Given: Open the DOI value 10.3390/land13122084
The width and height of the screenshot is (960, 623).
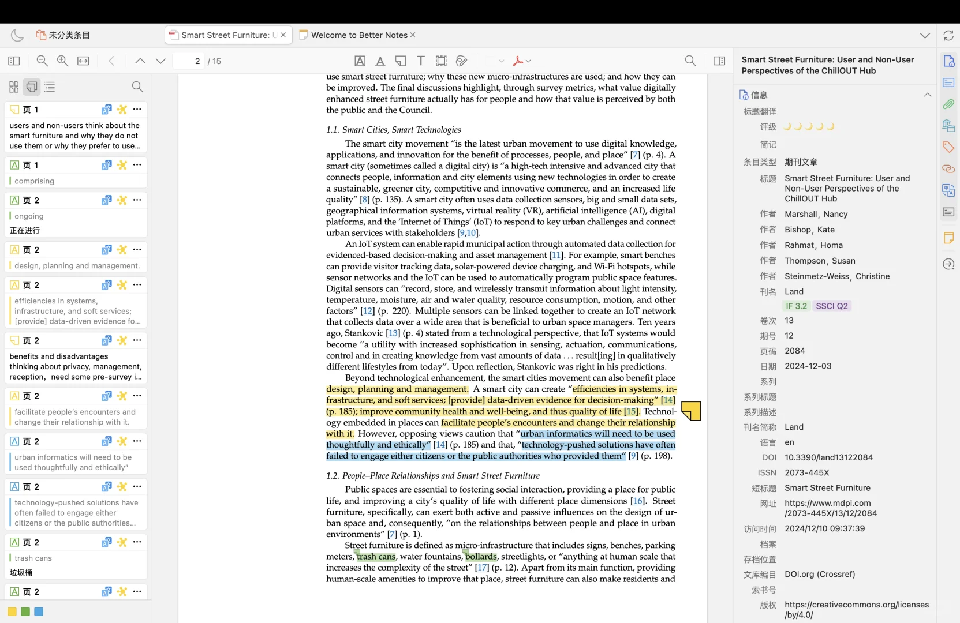Looking at the screenshot, I should 828,457.
